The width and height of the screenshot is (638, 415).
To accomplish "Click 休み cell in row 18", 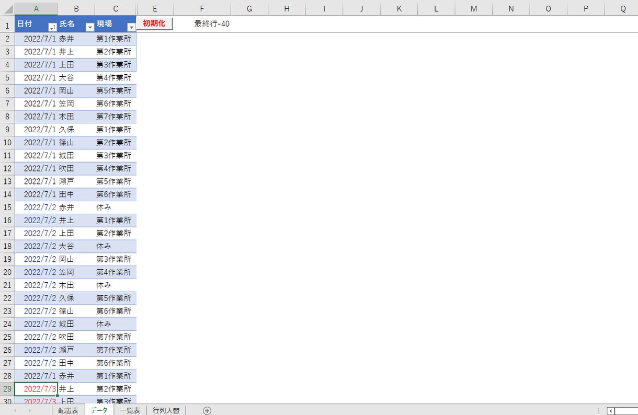I will tap(116, 246).
